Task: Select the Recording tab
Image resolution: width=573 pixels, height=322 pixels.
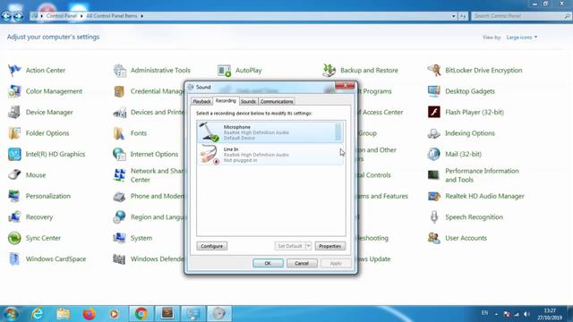Action: pos(226,101)
